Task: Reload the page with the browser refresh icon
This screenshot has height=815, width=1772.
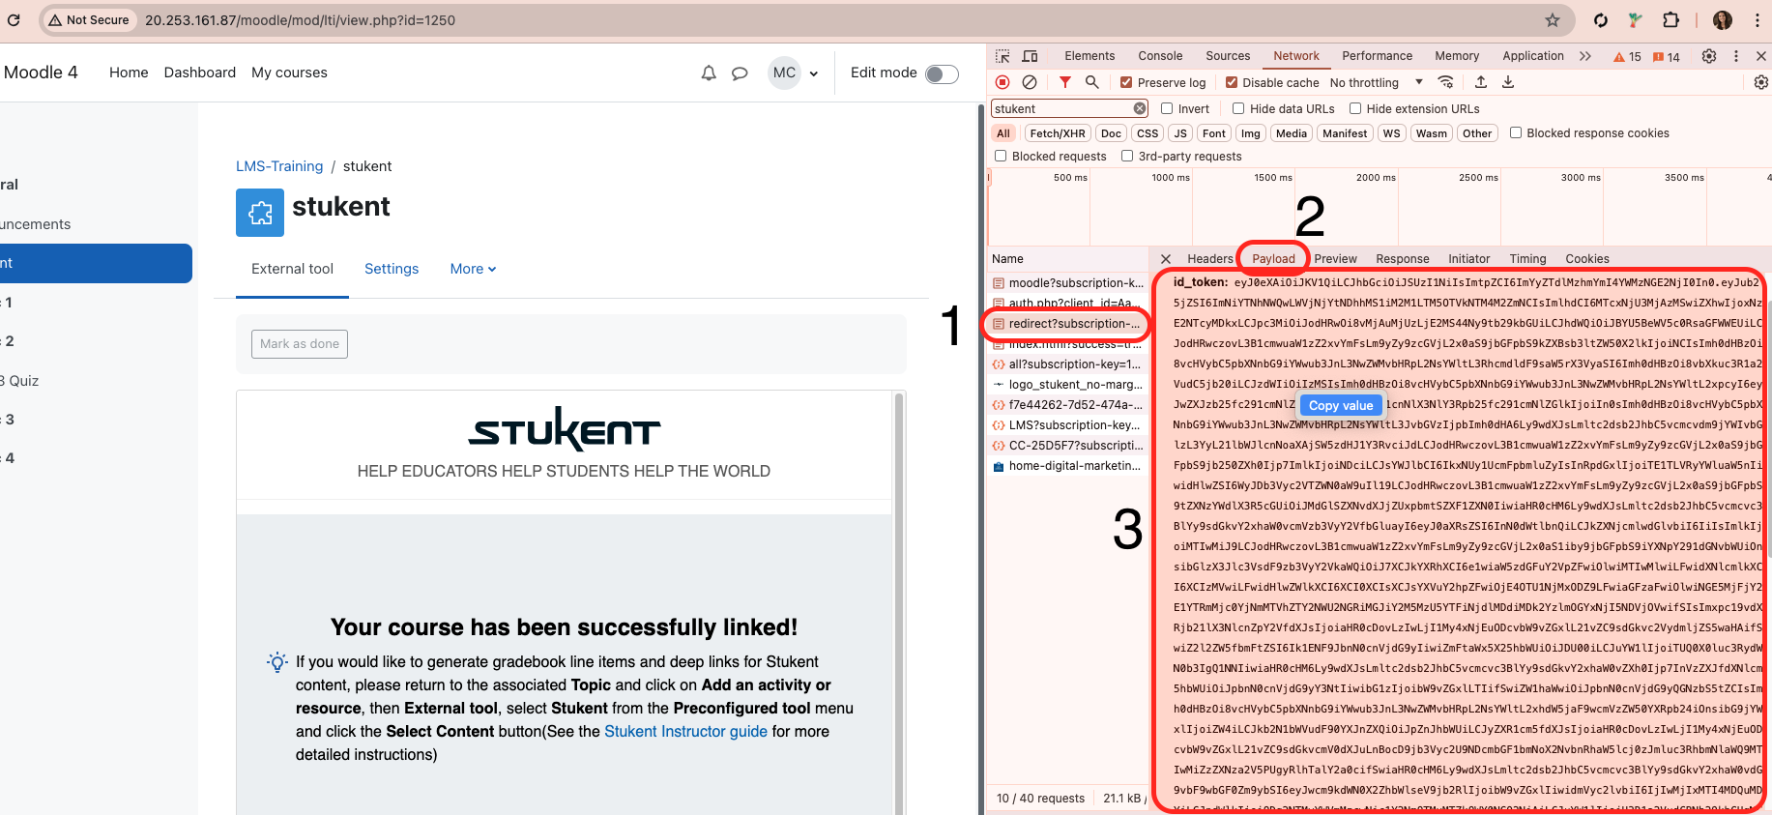Action: coord(14,19)
